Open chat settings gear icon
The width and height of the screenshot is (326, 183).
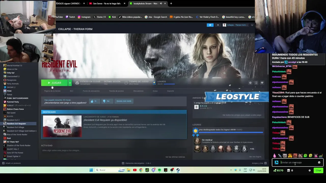(x=310, y=171)
